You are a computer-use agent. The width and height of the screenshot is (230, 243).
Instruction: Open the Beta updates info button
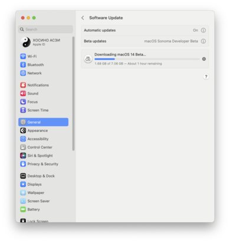pyautogui.click(x=203, y=41)
